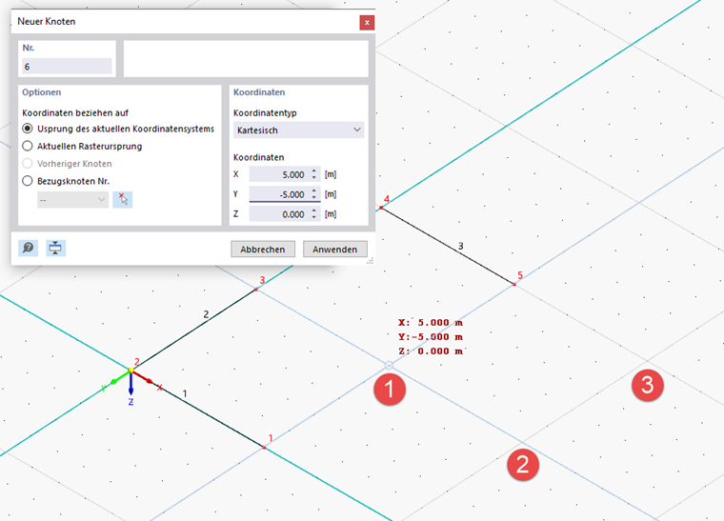Click the Anwenden button

[334, 250]
